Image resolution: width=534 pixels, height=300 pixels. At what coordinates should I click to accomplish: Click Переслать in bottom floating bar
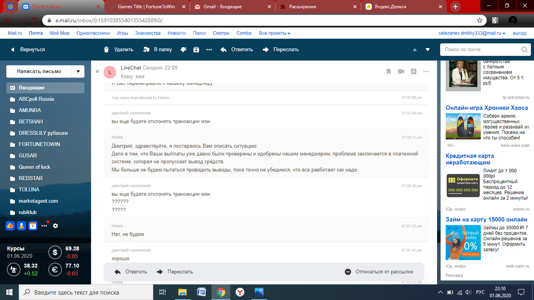tap(174, 272)
